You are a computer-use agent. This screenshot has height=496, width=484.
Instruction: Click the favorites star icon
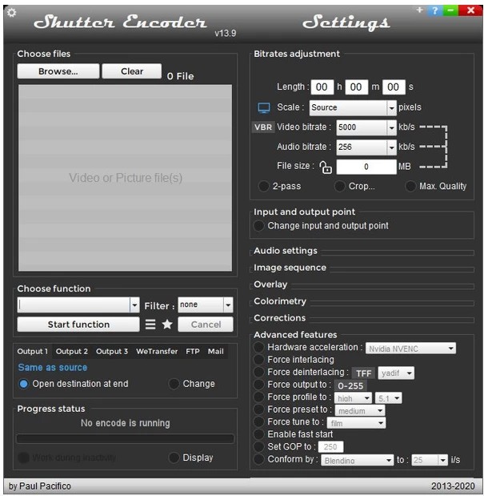click(167, 325)
